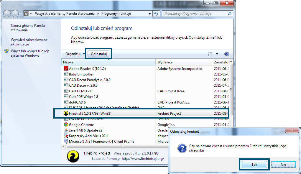Select the Google Chrome row
The image size is (301, 174).
pyautogui.click(x=146, y=125)
